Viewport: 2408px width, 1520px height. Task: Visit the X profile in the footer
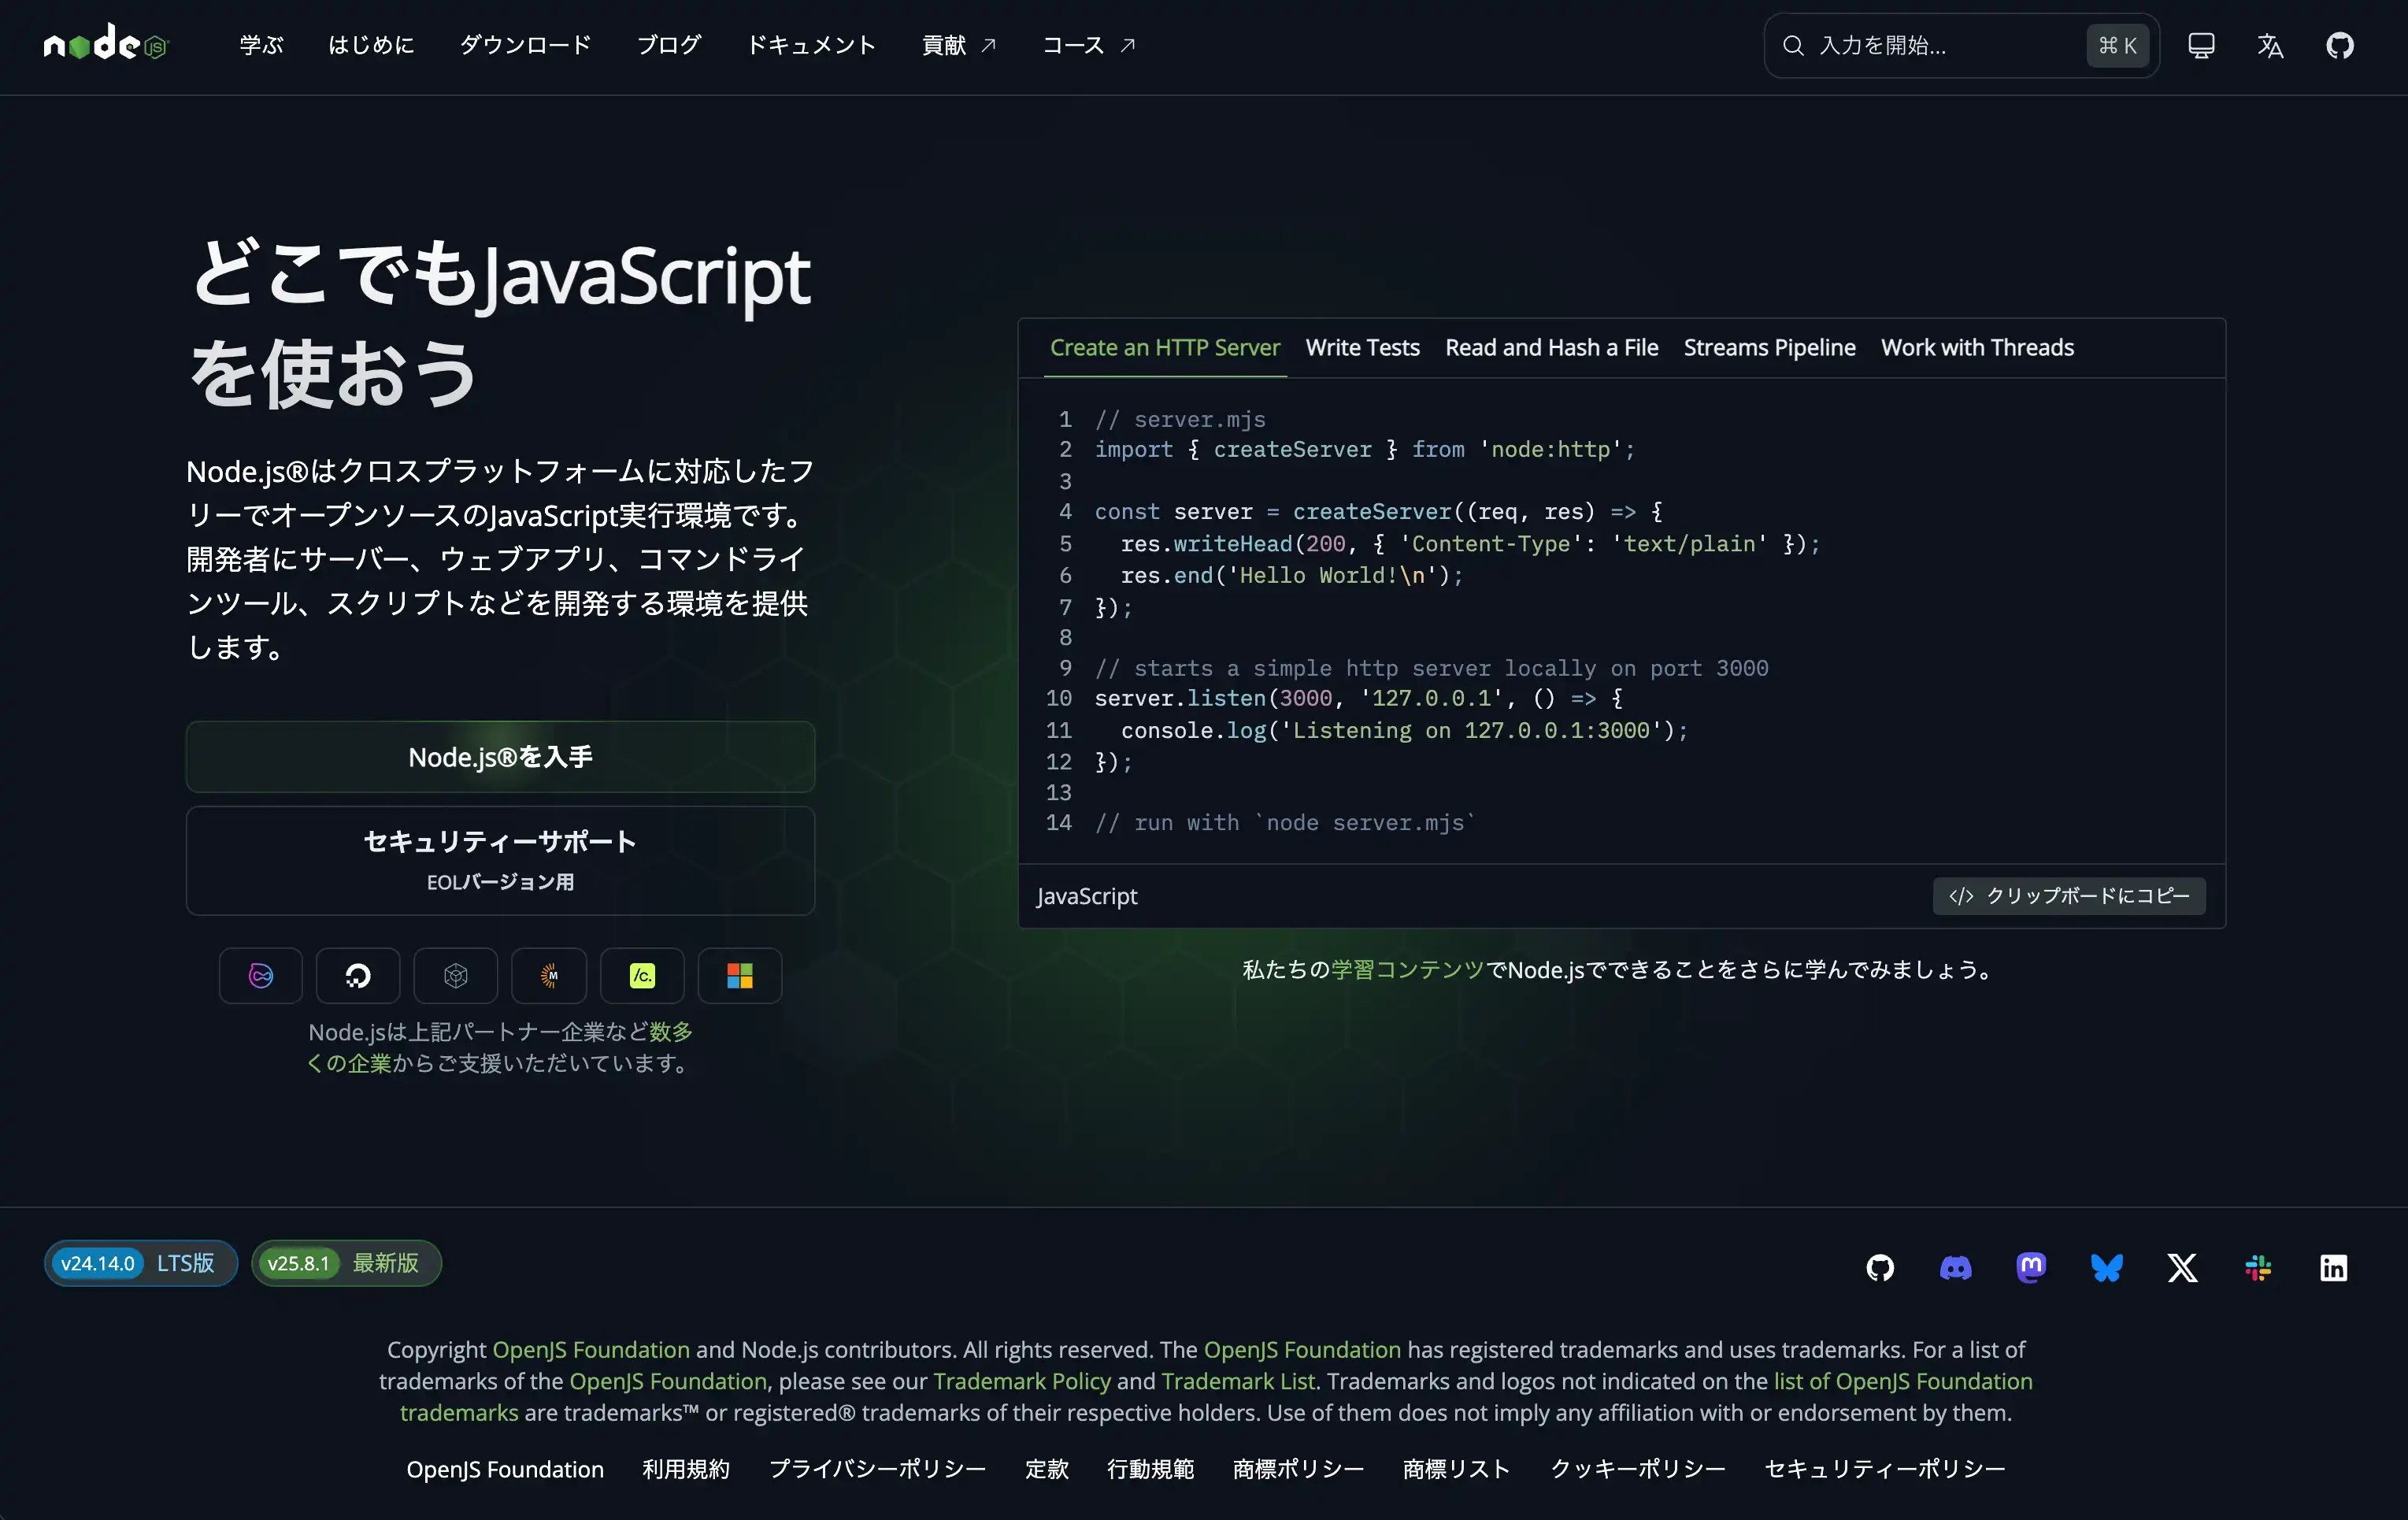[2182, 1267]
